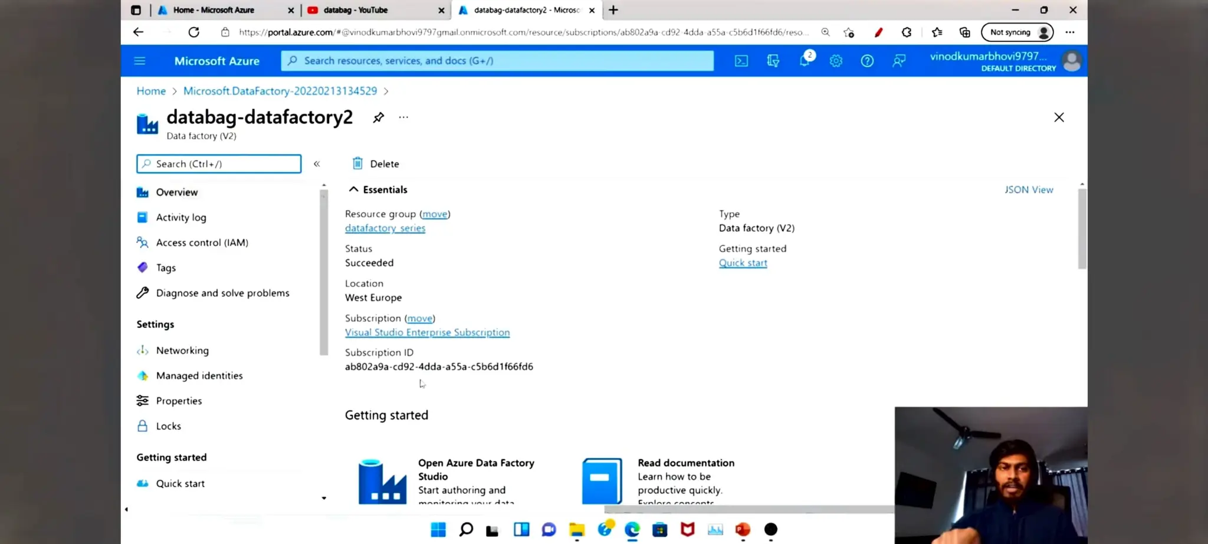Open the Quick start link under Getting started
Viewport: 1208px width, 544px height.
click(x=743, y=263)
